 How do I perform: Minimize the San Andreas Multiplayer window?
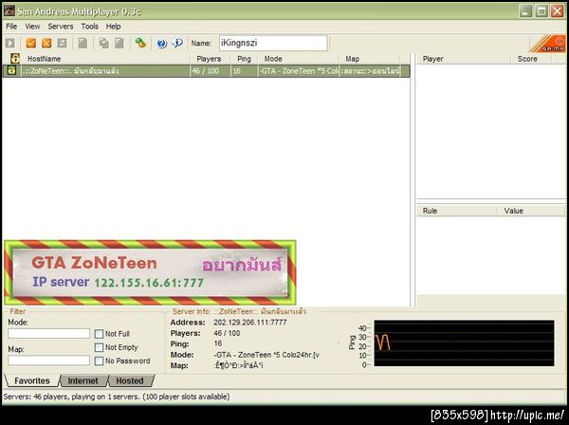tap(525, 11)
